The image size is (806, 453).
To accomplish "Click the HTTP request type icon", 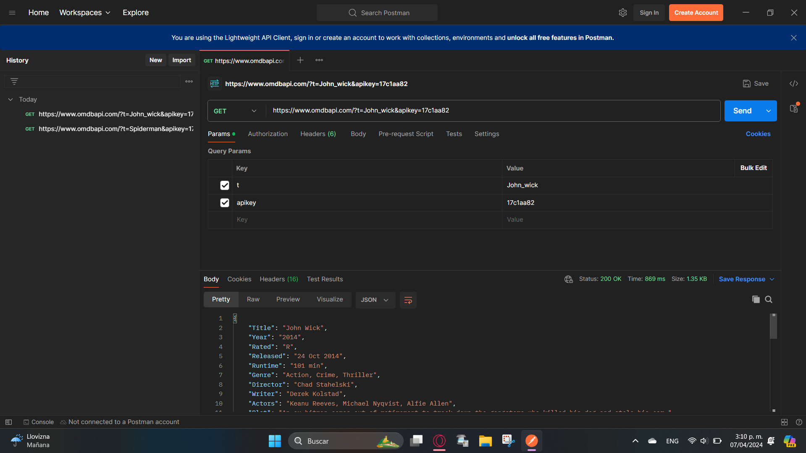I will coord(215,84).
